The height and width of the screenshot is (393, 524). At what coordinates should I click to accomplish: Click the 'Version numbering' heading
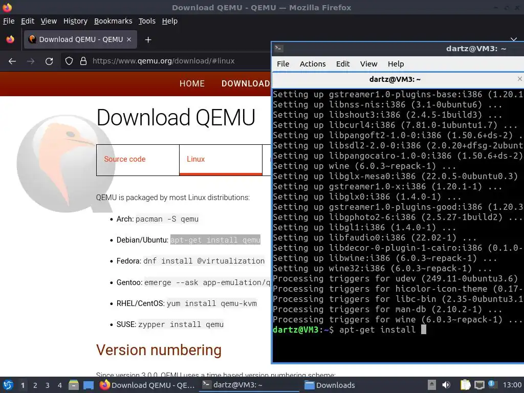159,350
